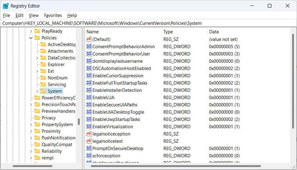Click data value 0x00000003 (3)
The width and height of the screenshot is (297, 170).
(224, 54)
